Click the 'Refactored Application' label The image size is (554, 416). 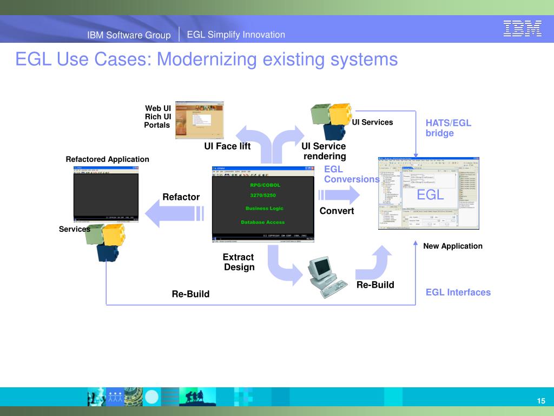[x=108, y=159]
